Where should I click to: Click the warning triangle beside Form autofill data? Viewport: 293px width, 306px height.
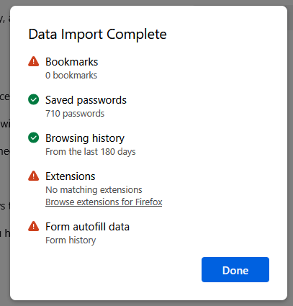(34, 226)
